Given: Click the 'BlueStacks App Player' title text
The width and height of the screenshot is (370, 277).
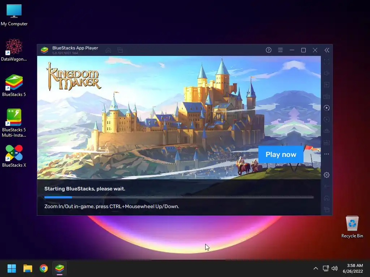Looking at the screenshot, I should pyautogui.click(x=75, y=48).
